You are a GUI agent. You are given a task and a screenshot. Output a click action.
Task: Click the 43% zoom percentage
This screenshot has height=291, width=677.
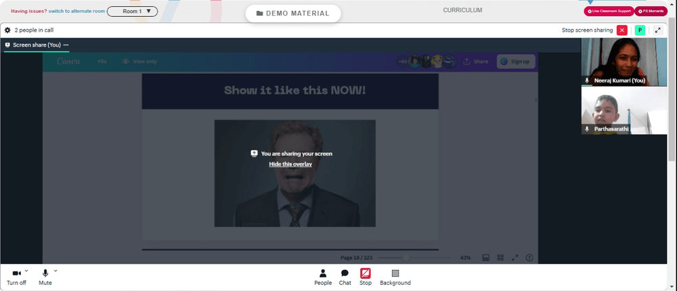(x=465, y=258)
